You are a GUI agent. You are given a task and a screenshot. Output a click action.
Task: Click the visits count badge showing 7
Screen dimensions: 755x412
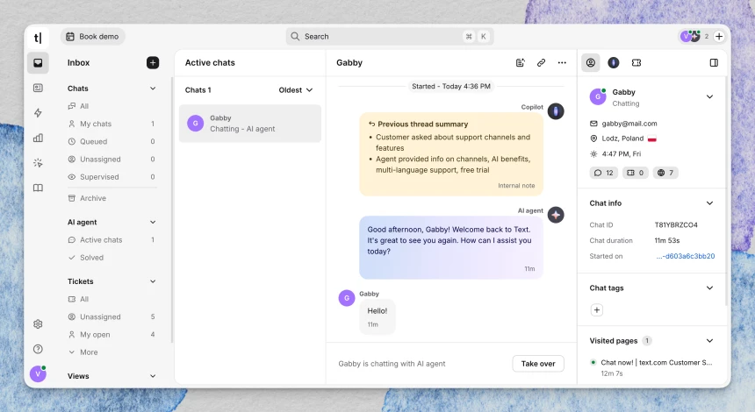click(665, 173)
